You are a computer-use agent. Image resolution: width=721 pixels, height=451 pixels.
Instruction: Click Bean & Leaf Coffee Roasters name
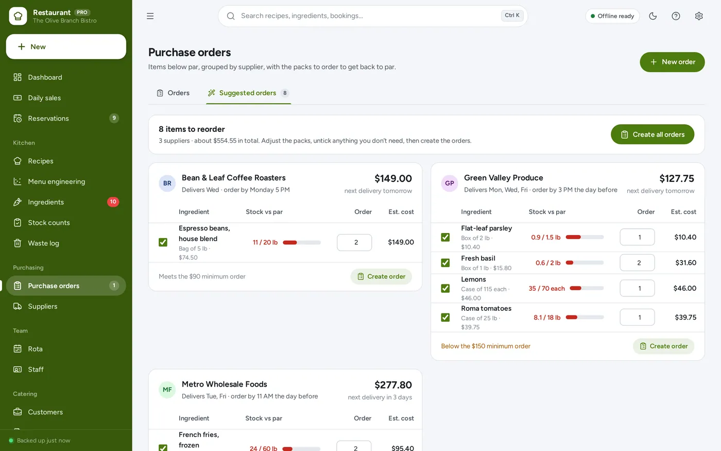click(x=234, y=178)
